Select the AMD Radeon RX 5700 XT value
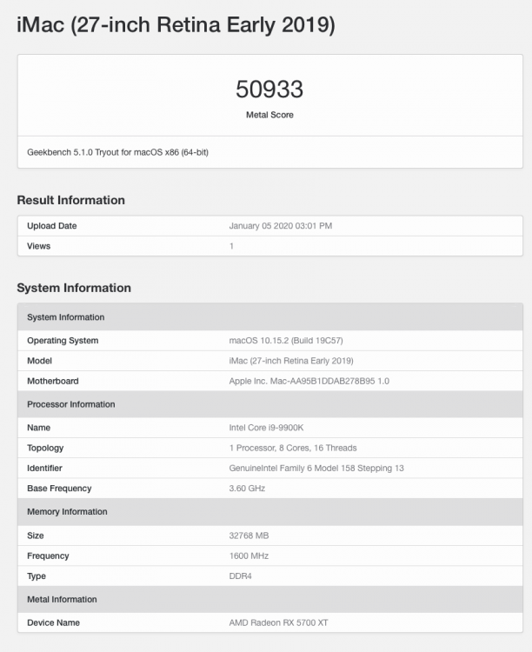 279,622
